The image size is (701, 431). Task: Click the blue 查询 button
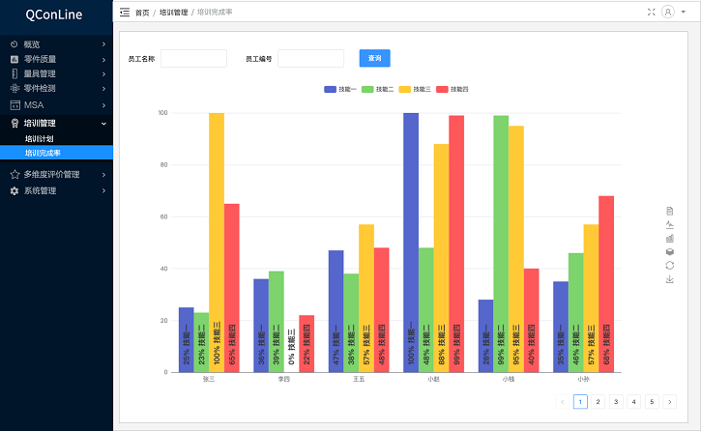pos(374,58)
